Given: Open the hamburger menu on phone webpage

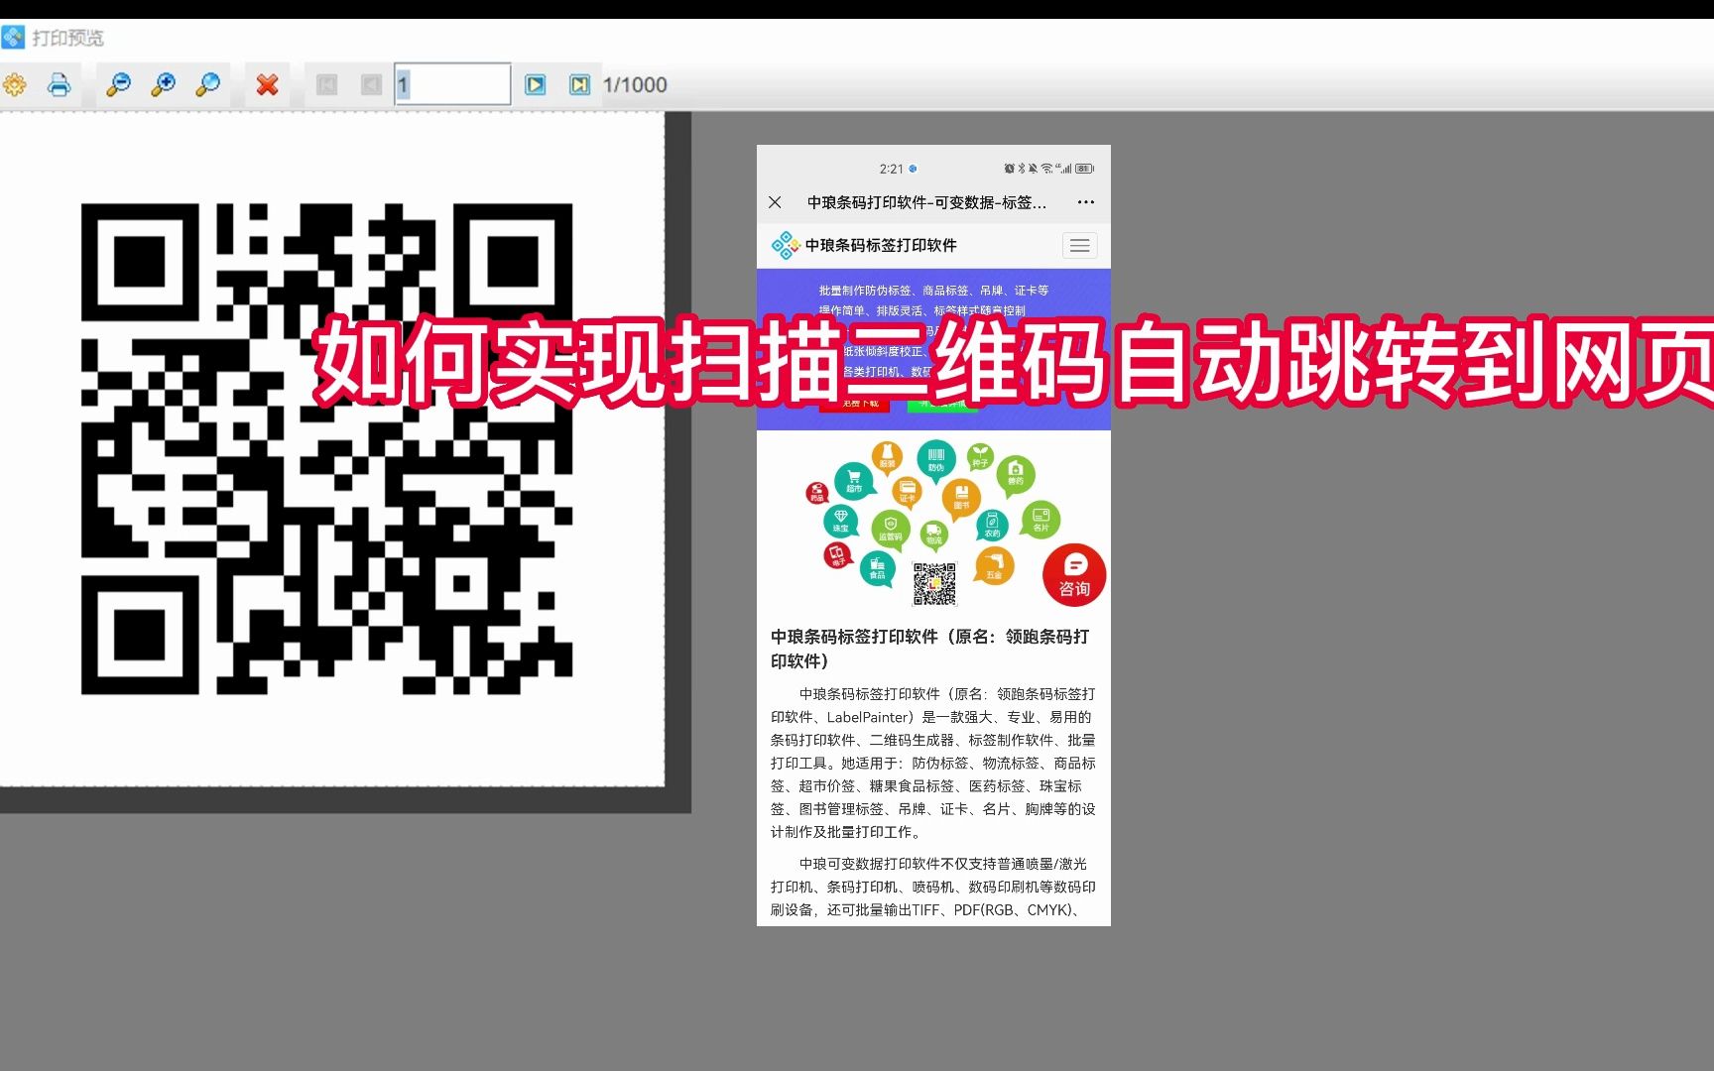Looking at the screenshot, I should 1079,245.
